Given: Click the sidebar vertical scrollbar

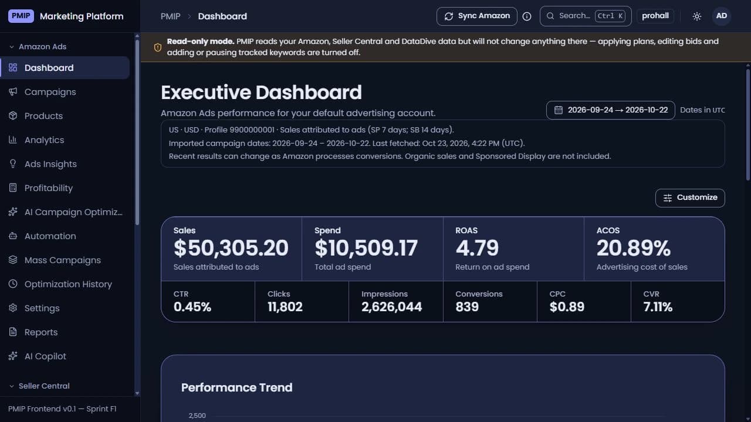Looking at the screenshot, I should pos(137,132).
